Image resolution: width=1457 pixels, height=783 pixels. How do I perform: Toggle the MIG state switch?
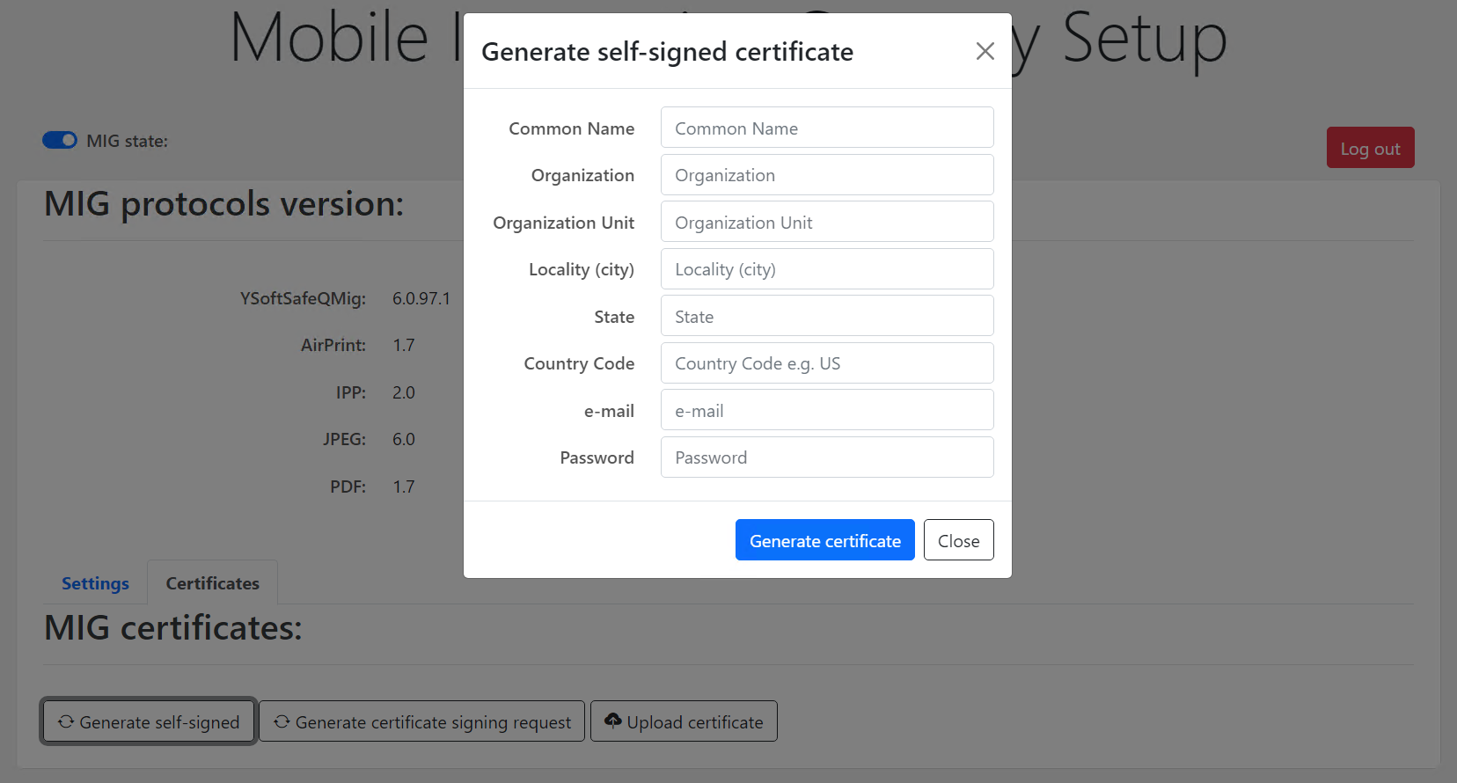(60, 141)
